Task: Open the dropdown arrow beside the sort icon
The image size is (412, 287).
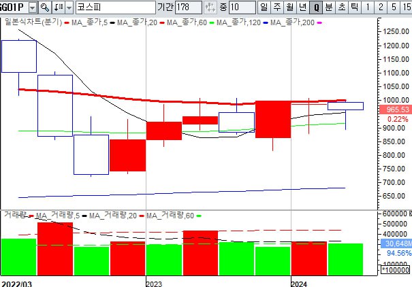Action: 69,7
